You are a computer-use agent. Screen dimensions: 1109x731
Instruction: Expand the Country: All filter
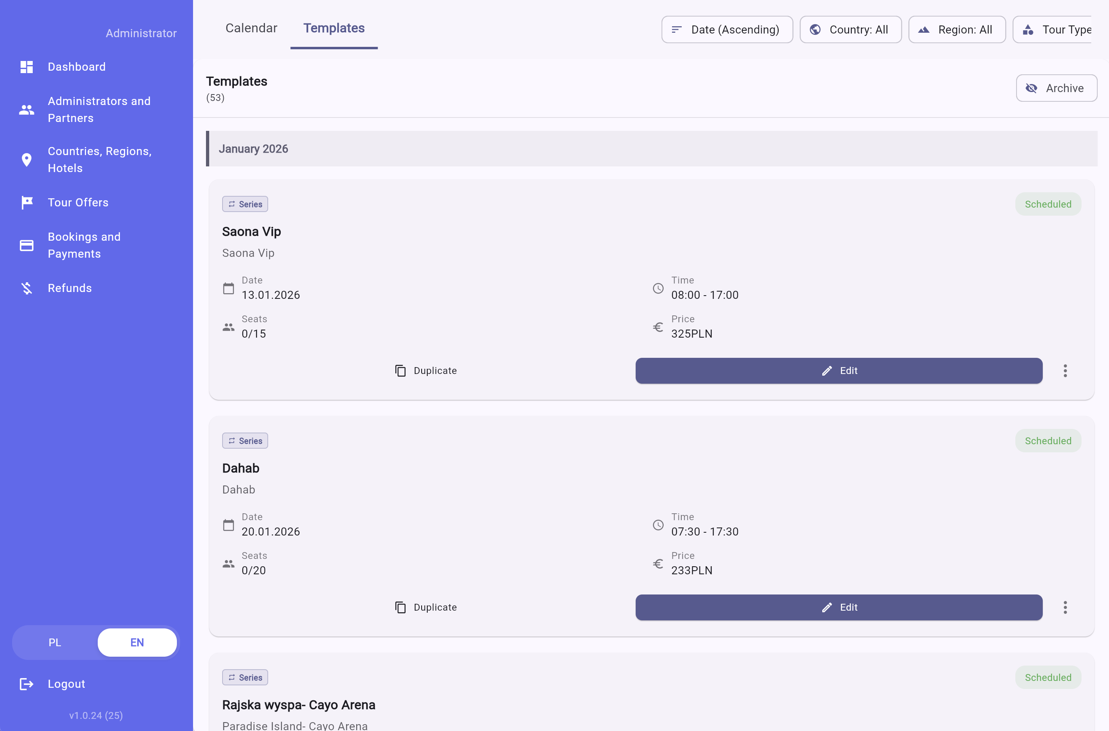click(x=850, y=30)
